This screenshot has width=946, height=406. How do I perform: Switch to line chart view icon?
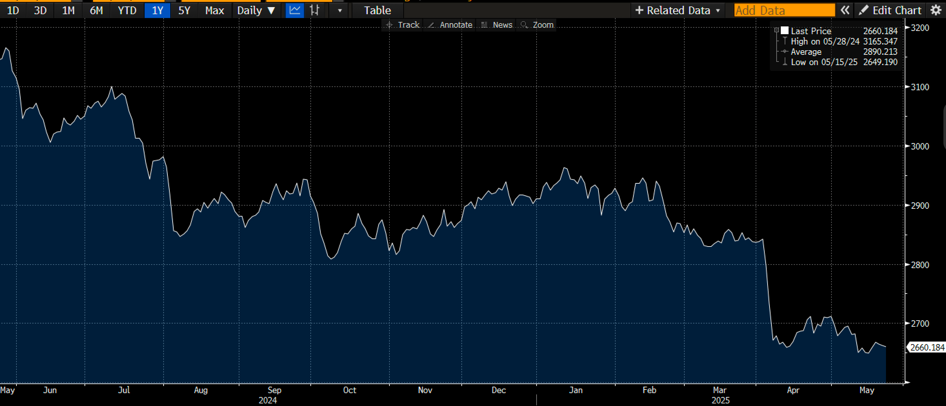point(295,10)
